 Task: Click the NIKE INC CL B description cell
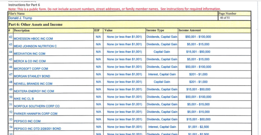[24, 98]
